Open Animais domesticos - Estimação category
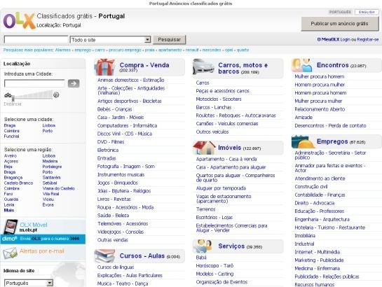The width and height of the screenshot is (382, 287). 131,80
